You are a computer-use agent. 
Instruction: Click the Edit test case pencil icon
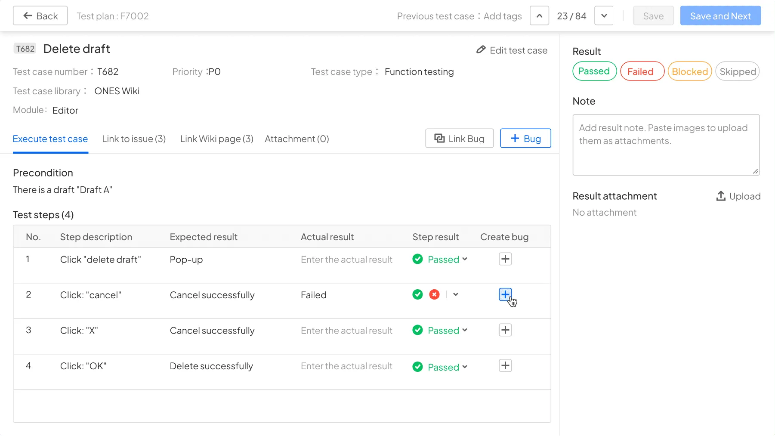pos(481,50)
